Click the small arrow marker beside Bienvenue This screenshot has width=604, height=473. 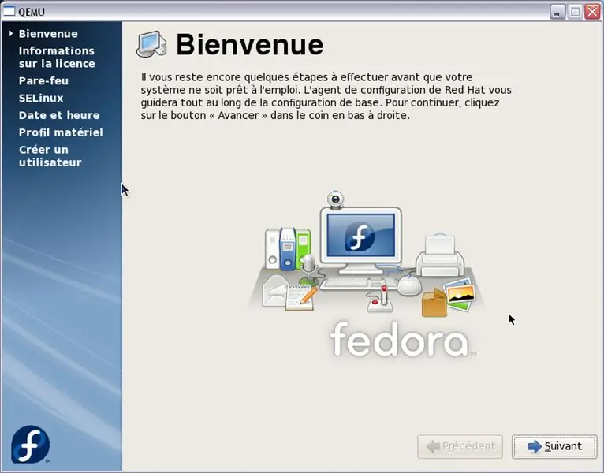11,34
